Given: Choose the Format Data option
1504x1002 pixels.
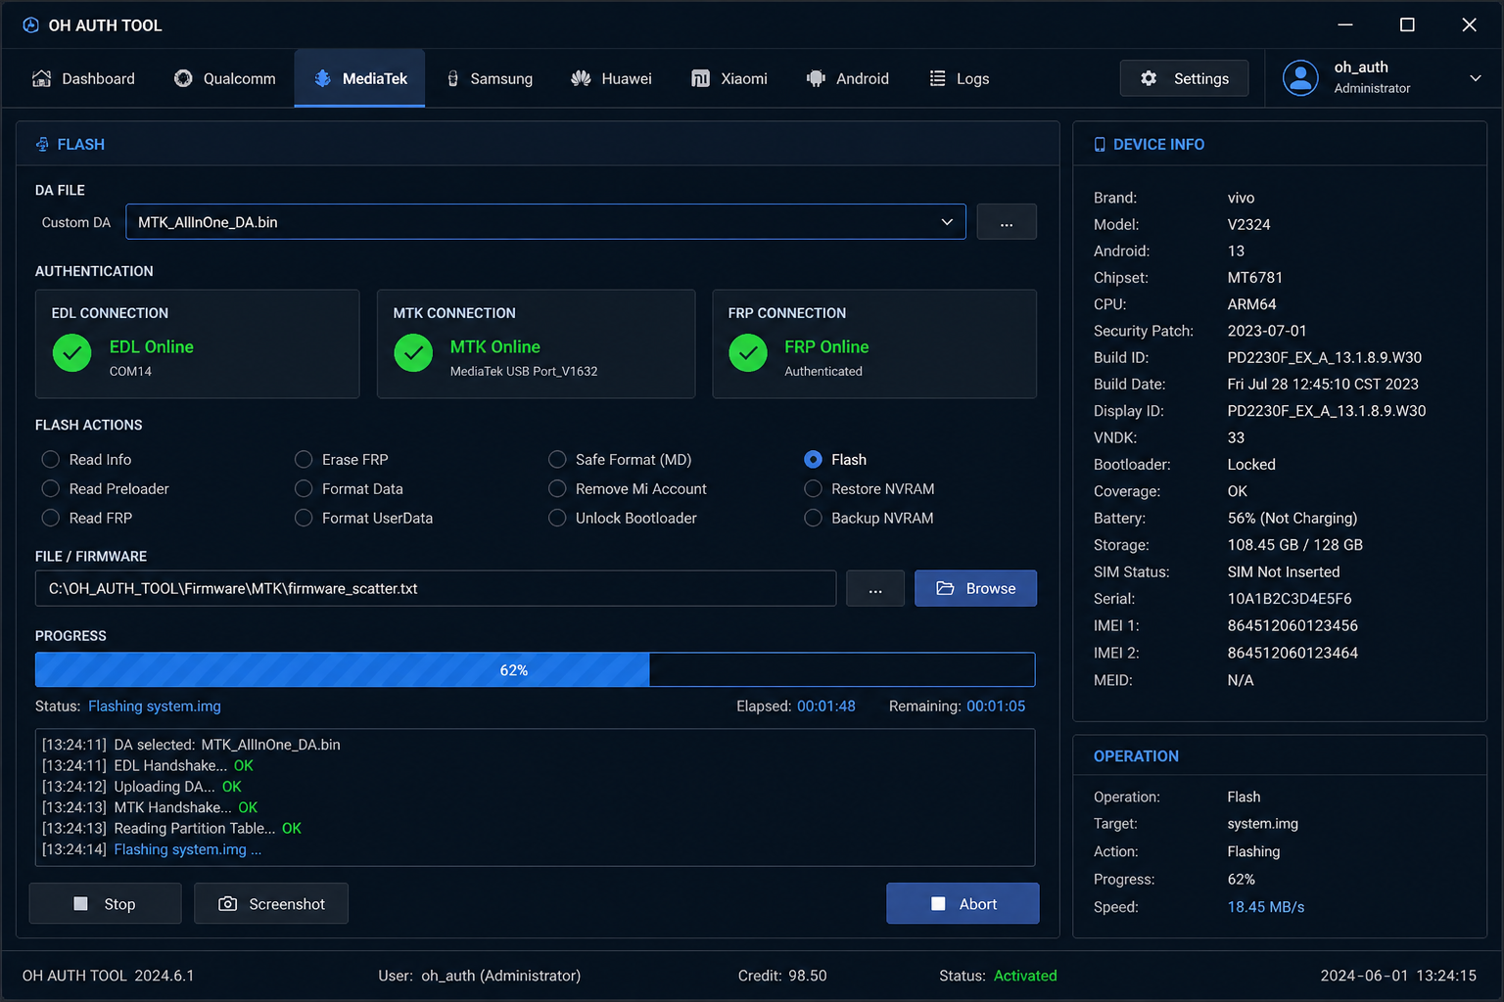Looking at the screenshot, I should 304,489.
